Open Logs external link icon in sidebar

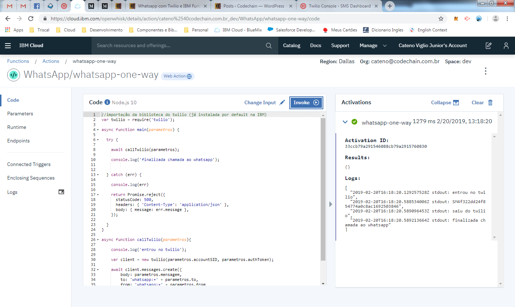[x=61, y=192]
